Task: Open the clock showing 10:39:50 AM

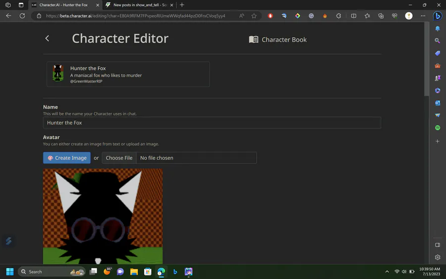Action: 430,272
